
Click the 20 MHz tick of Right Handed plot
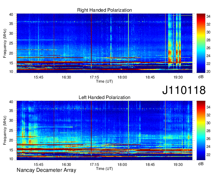point(11,53)
